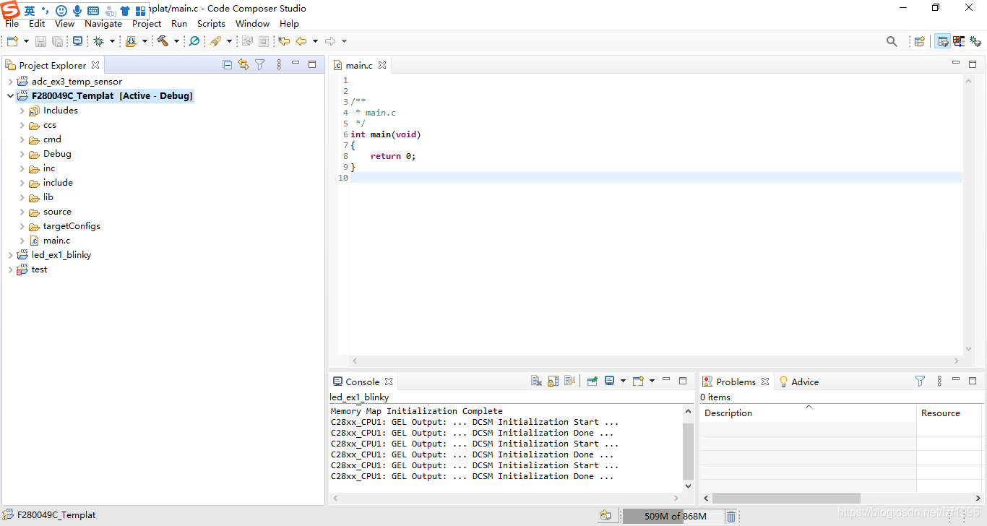Open the dropdown arrow beside Flash icon
Screen dimensions: 987x526
[145, 41]
